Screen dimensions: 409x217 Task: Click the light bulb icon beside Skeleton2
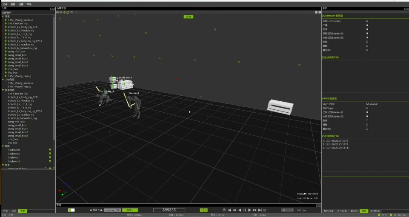pos(50,154)
